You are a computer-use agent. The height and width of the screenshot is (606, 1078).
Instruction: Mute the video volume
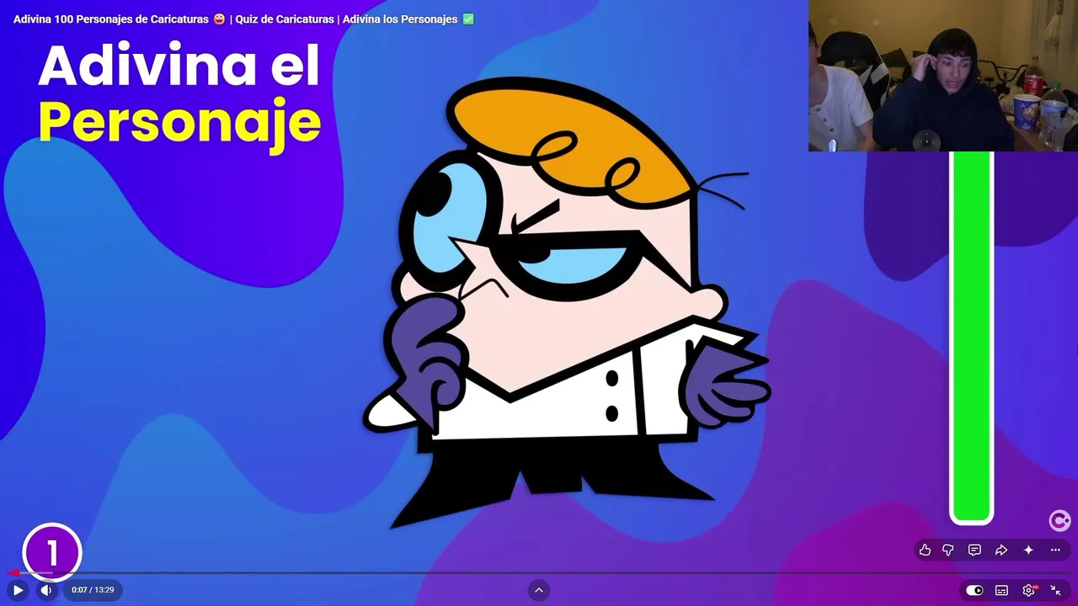pos(46,590)
